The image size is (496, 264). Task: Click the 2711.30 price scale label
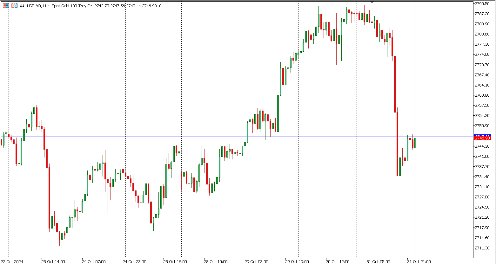point(482,248)
